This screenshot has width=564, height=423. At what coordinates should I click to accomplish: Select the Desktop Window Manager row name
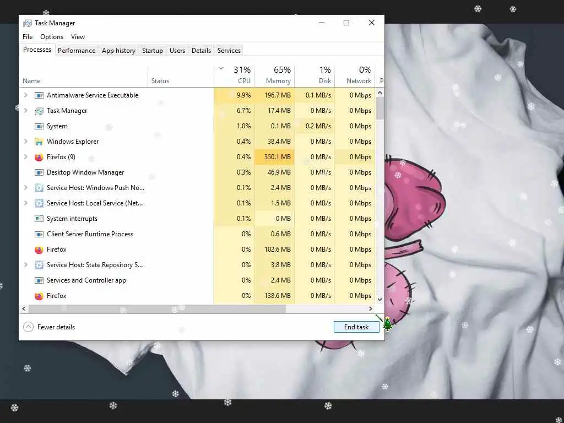[85, 172]
